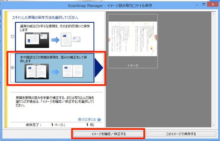The image size is (220, 141).
Task: Click the flat document option description text
Action: [55, 28]
